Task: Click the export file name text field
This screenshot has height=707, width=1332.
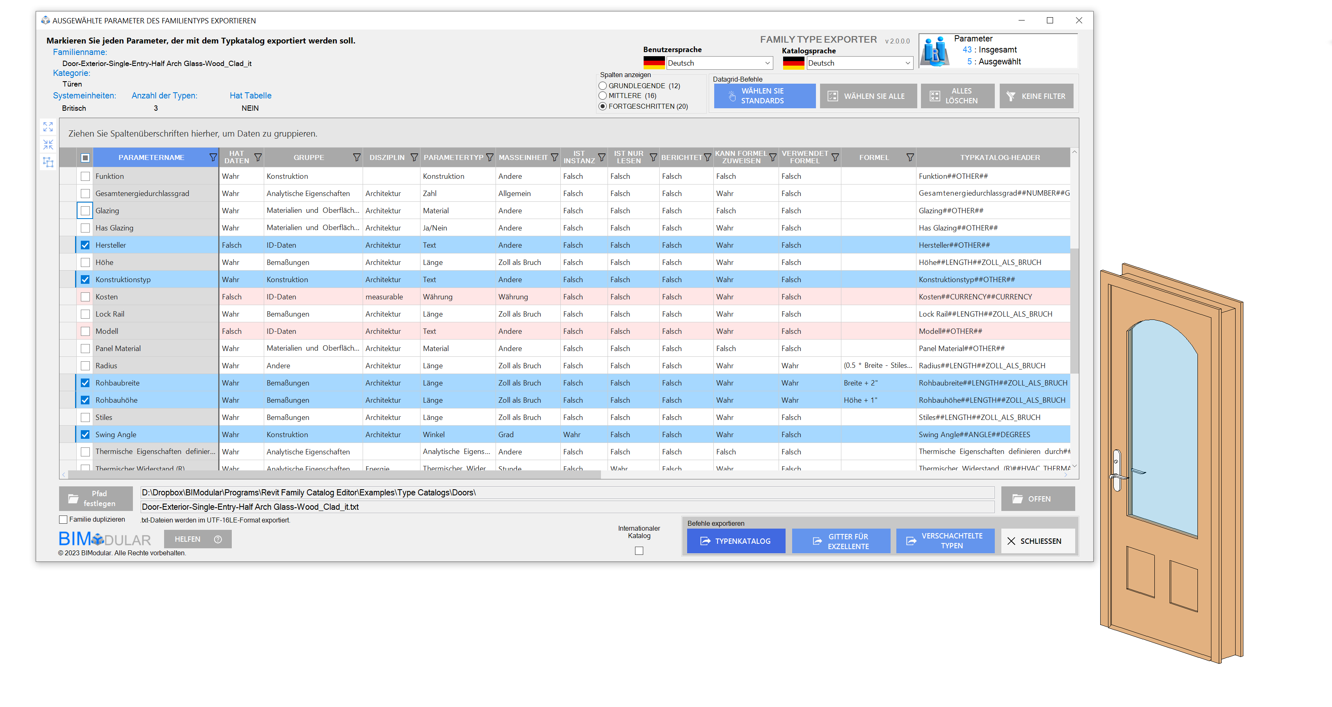Action: click(566, 506)
